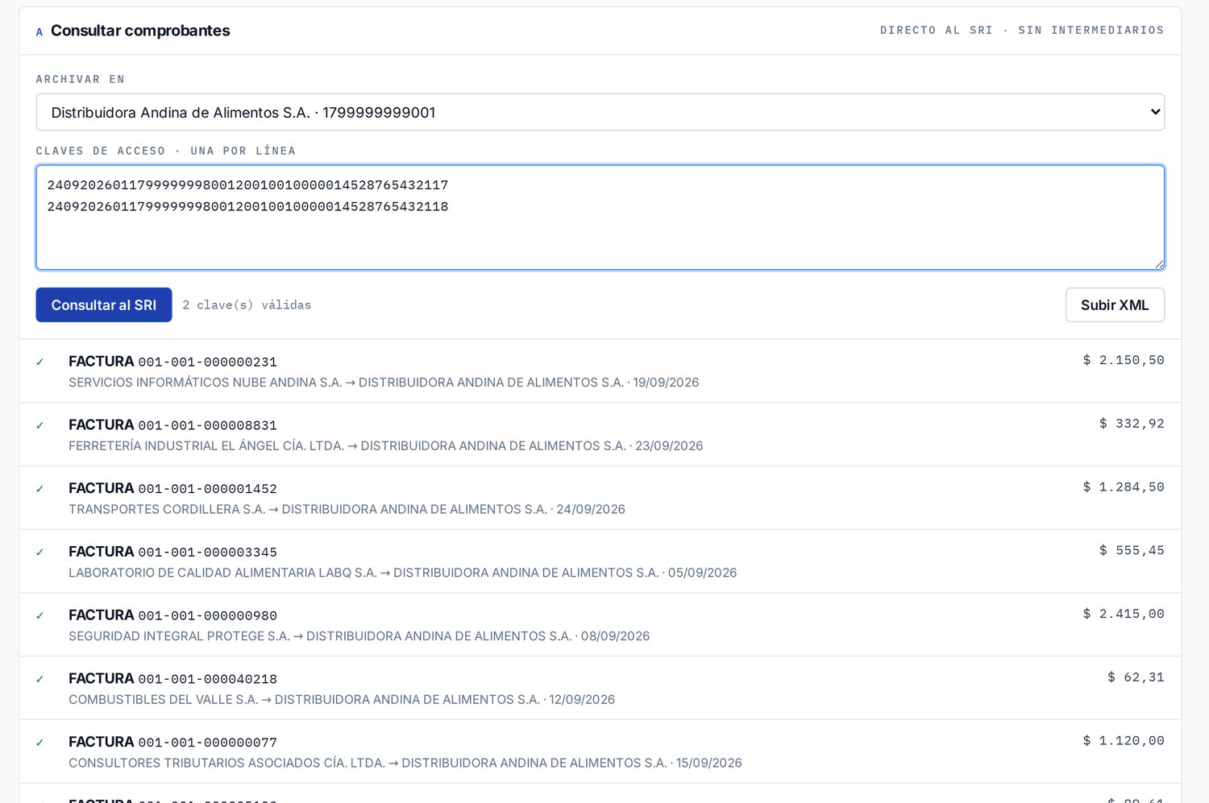Select invoice title FACTURA 001-001-000008831
Viewport: 1209px width, 803px height.
tap(173, 425)
